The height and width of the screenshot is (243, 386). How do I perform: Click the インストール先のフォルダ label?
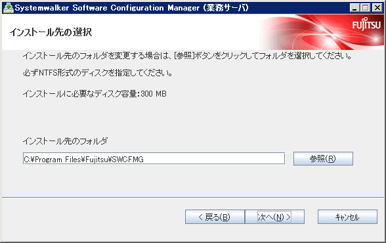pyautogui.click(x=65, y=141)
